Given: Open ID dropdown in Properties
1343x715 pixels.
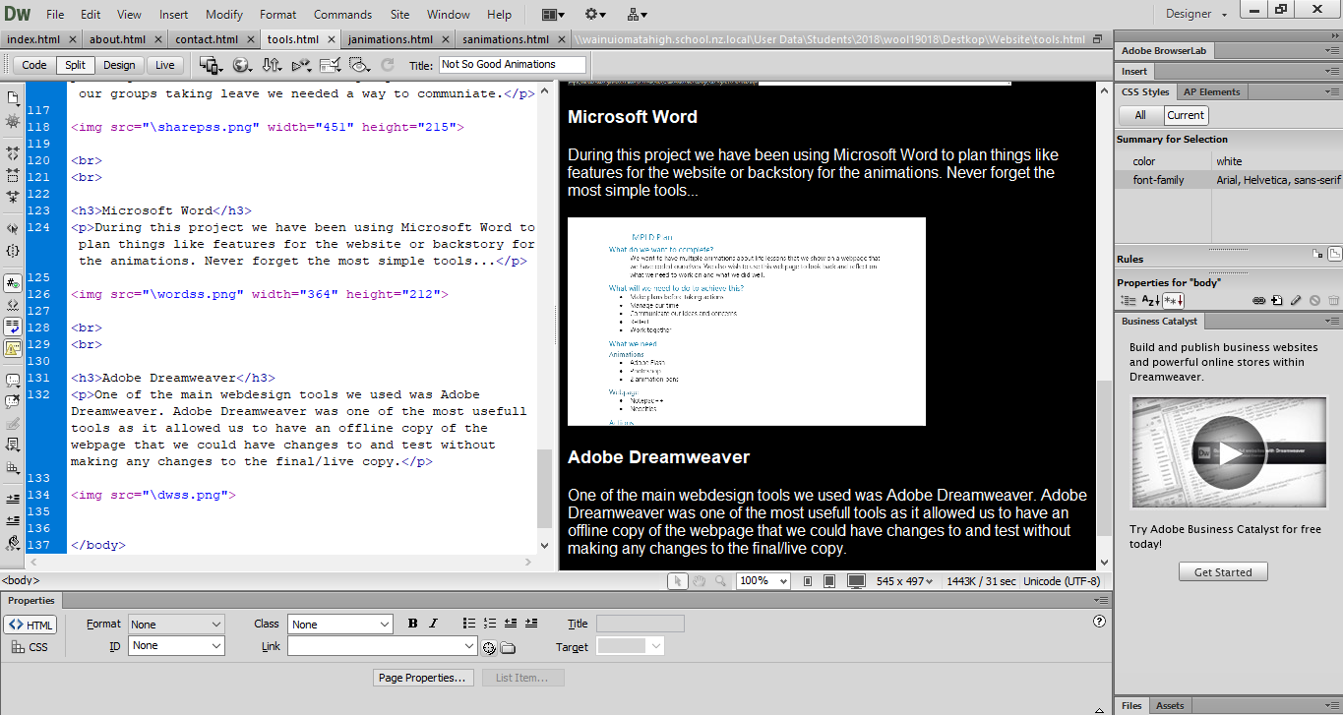Looking at the screenshot, I should click(176, 646).
